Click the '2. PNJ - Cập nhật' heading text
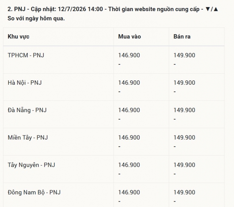 pyautogui.click(x=32, y=9)
